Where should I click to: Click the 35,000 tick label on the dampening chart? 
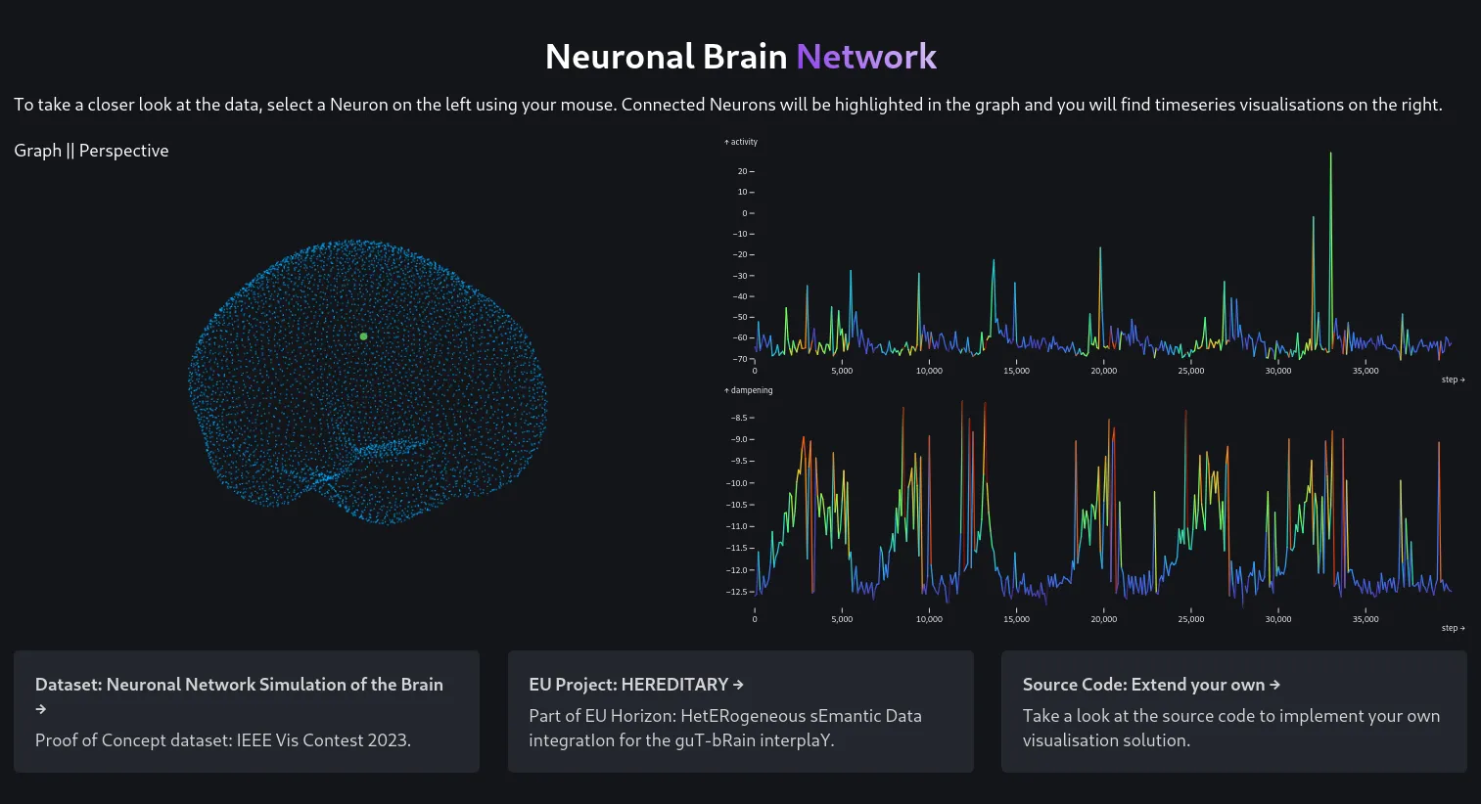point(1365,618)
